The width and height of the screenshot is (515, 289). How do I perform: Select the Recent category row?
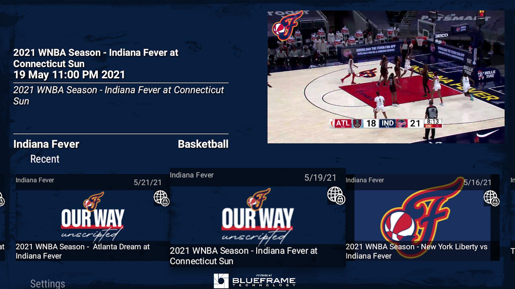click(x=45, y=159)
